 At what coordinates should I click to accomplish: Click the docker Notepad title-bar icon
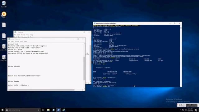click(x=9, y=39)
